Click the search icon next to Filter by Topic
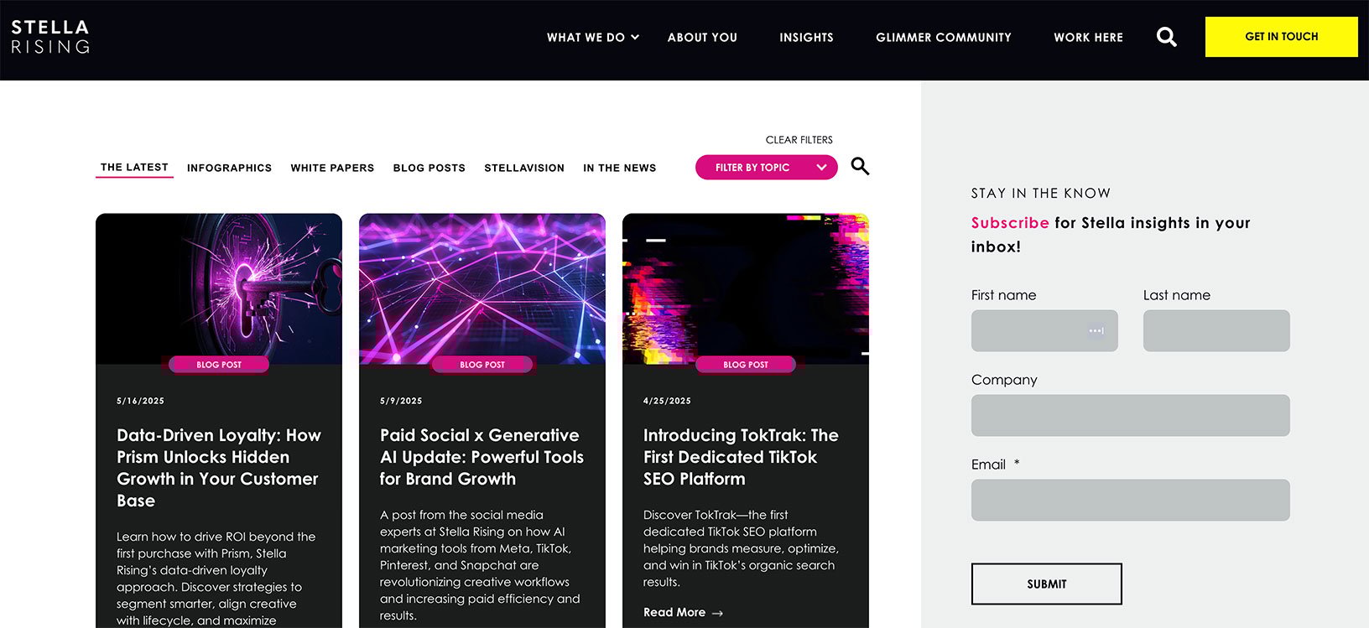Viewport: 1369px width, 628px height. pos(860,166)
